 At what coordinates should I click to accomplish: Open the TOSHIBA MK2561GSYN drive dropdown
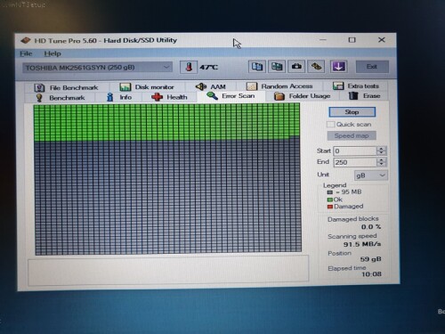[x=98, y=68]
